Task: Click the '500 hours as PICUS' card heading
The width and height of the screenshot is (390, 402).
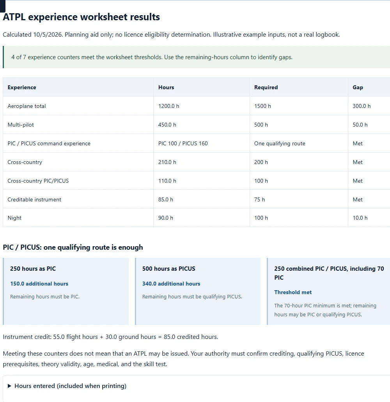Action: coord(169,269)
